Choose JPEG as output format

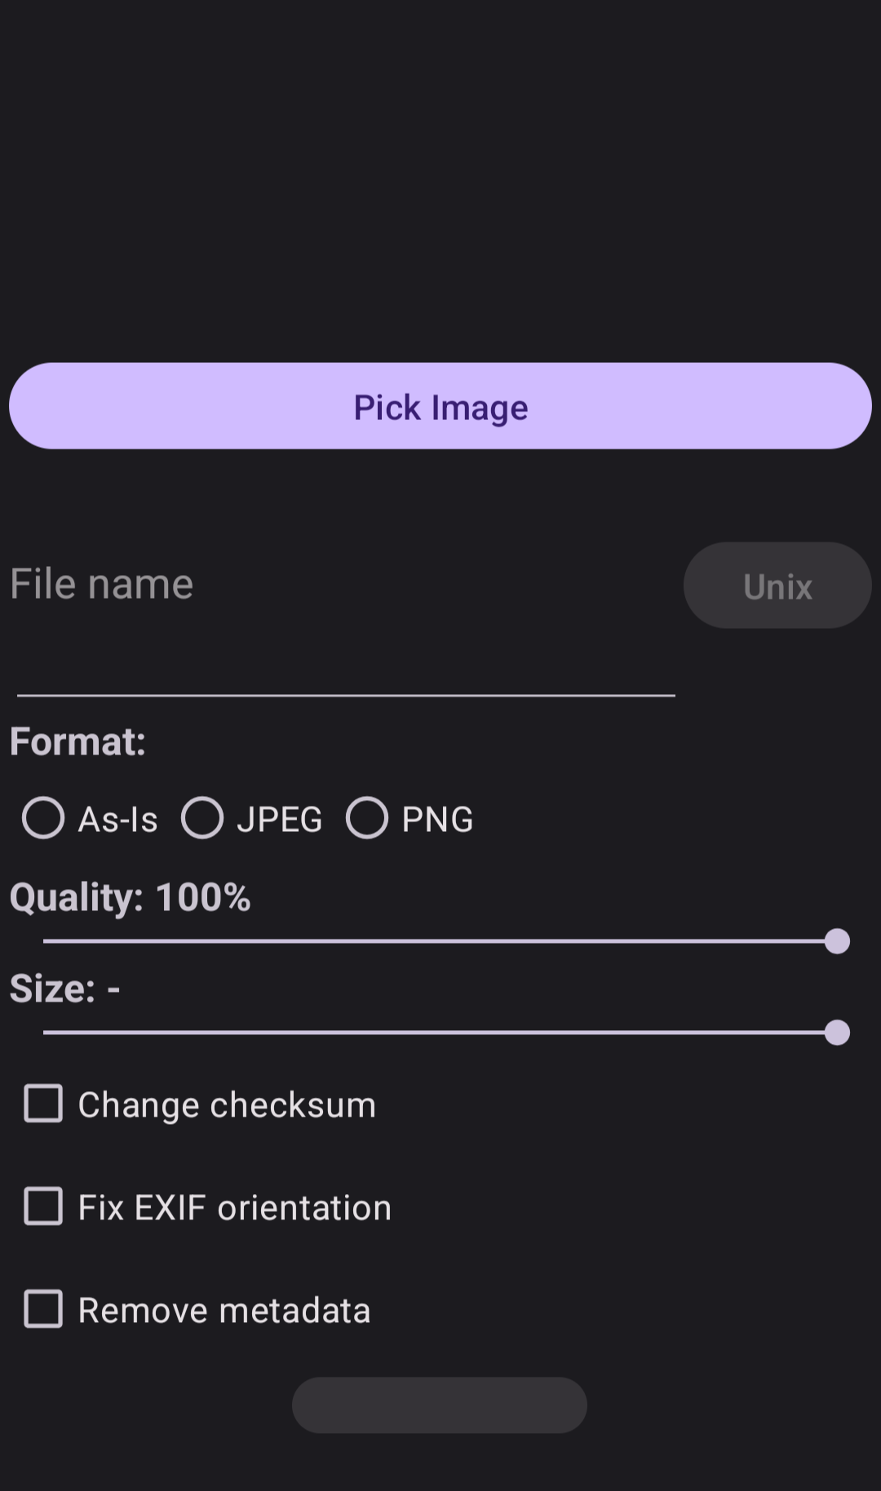coord(202,818)
